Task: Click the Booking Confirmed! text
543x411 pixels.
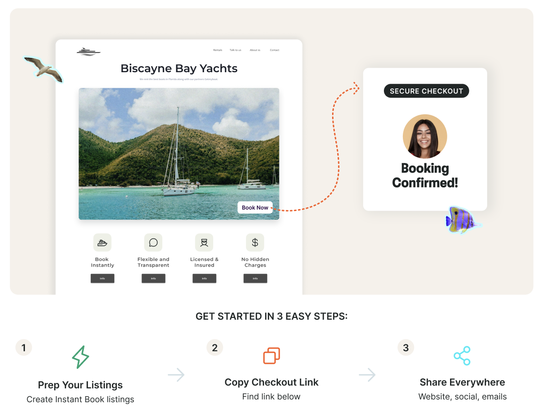Action: pos(425,175)
